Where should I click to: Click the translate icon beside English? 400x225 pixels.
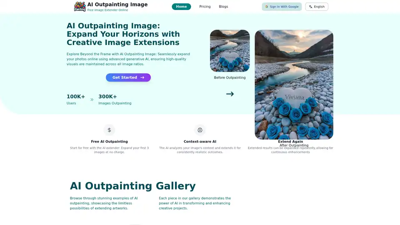(311, 7)
